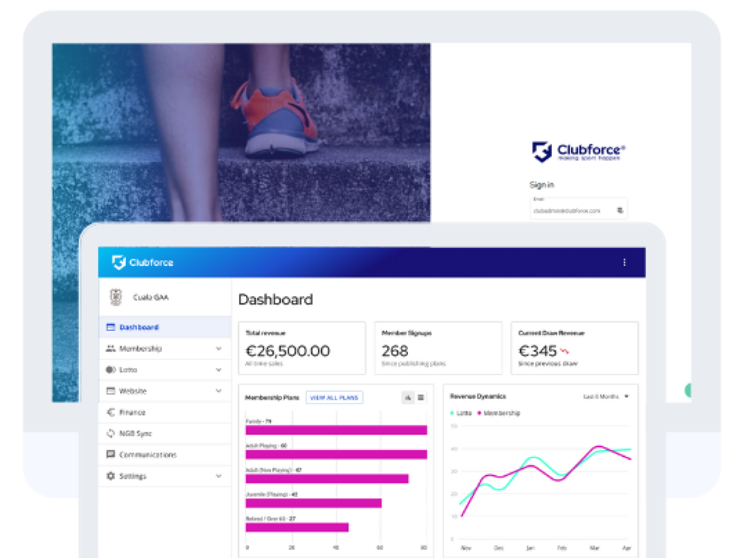Click the NGB Sync refresh icon
The image size is (744, 558).
coord(111,433)
